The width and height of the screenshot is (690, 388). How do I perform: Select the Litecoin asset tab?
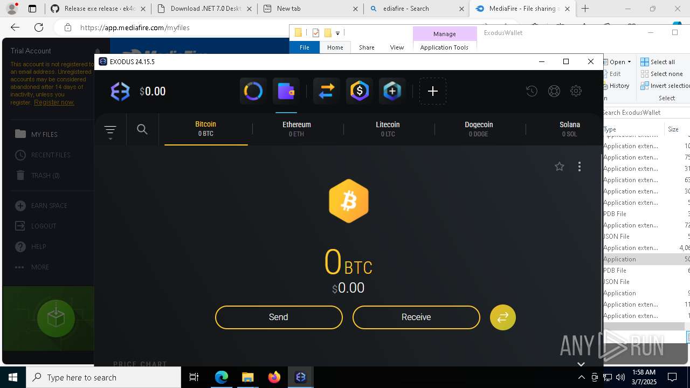[x=388, y=129]
